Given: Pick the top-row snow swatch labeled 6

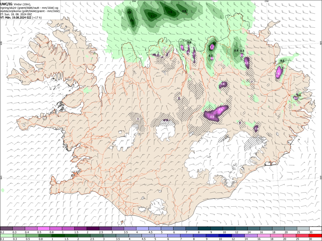Looking at the screenshot, I should click(x=179, y=229).
